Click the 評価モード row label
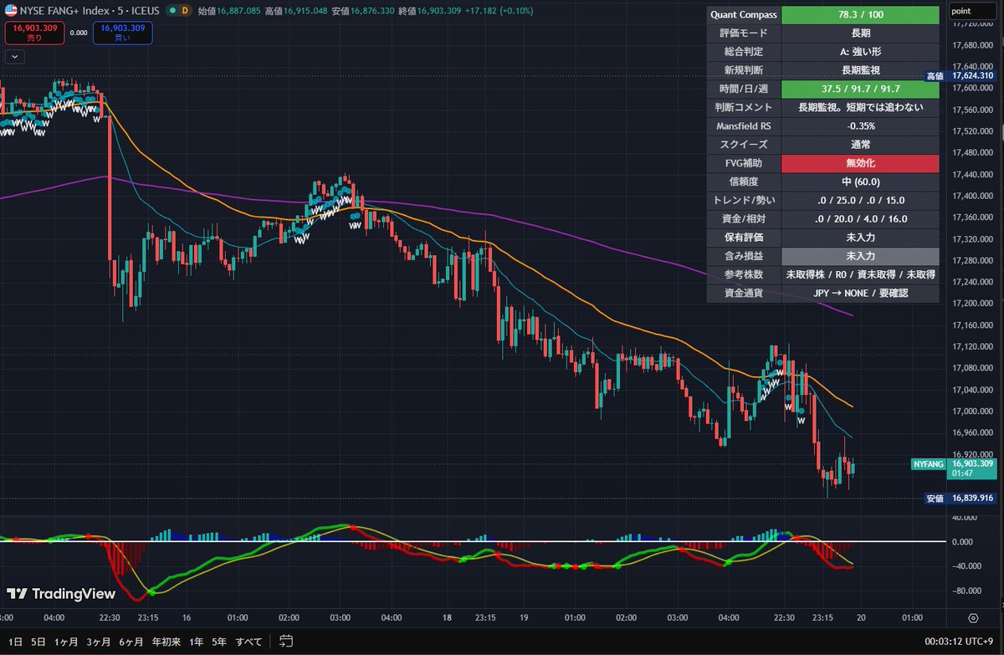 click(x=744, y=33)
